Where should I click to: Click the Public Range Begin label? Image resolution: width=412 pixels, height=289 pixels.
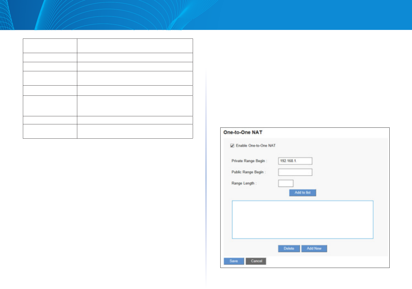tap(248, 172)
